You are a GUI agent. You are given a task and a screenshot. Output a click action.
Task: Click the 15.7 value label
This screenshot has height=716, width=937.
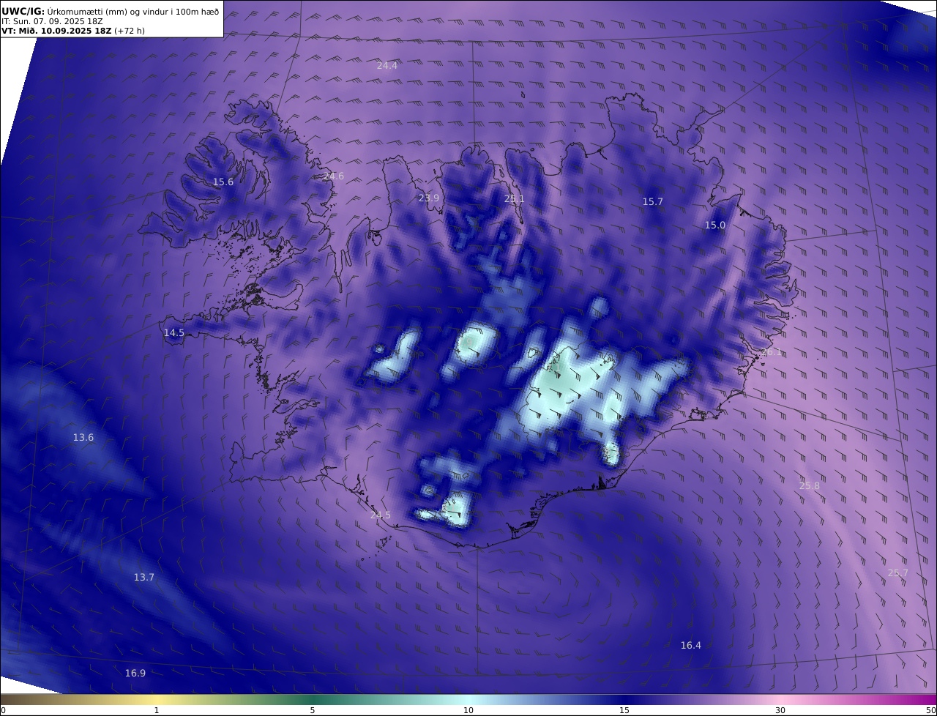pyautogui.click(x=652, y=202)
